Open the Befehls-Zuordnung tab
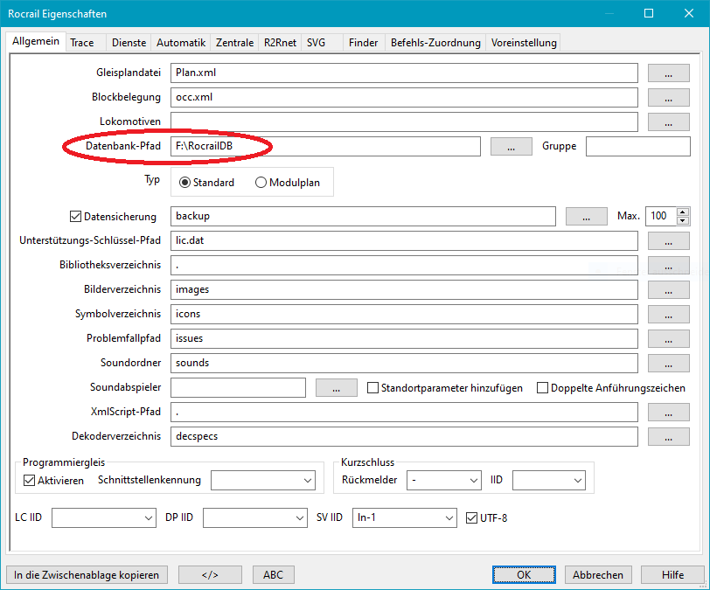710x590 pixels. [435, 42]
